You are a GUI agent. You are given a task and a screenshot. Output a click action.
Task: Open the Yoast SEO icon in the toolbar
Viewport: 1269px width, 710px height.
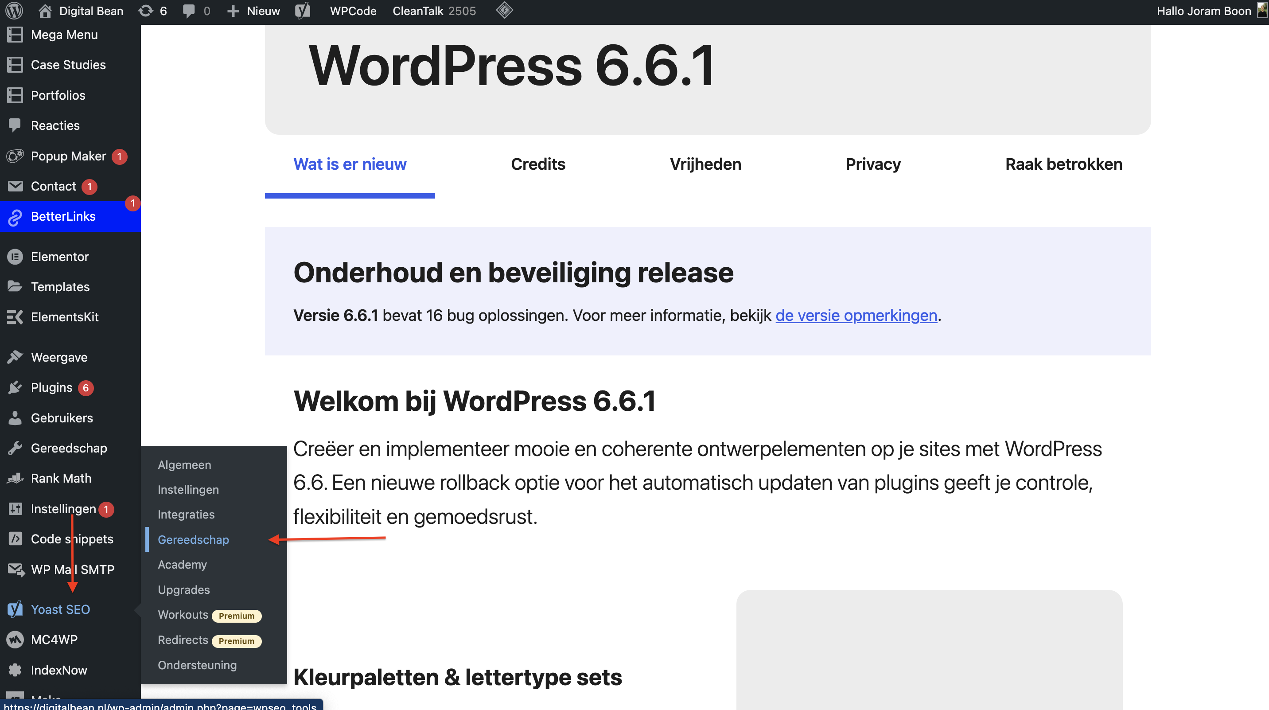pyautogui.click(x=303, y=10)
